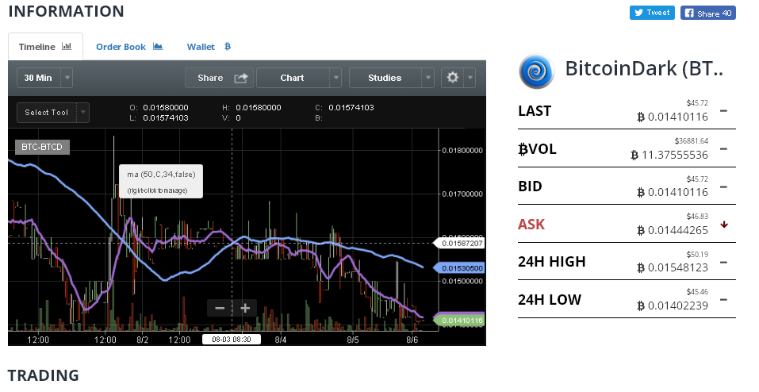The height and width of the screenshot is (392, 759).
Task: Expand the Studies dropdown arrow
Action: pyautogui.click(x=428, y=78)
